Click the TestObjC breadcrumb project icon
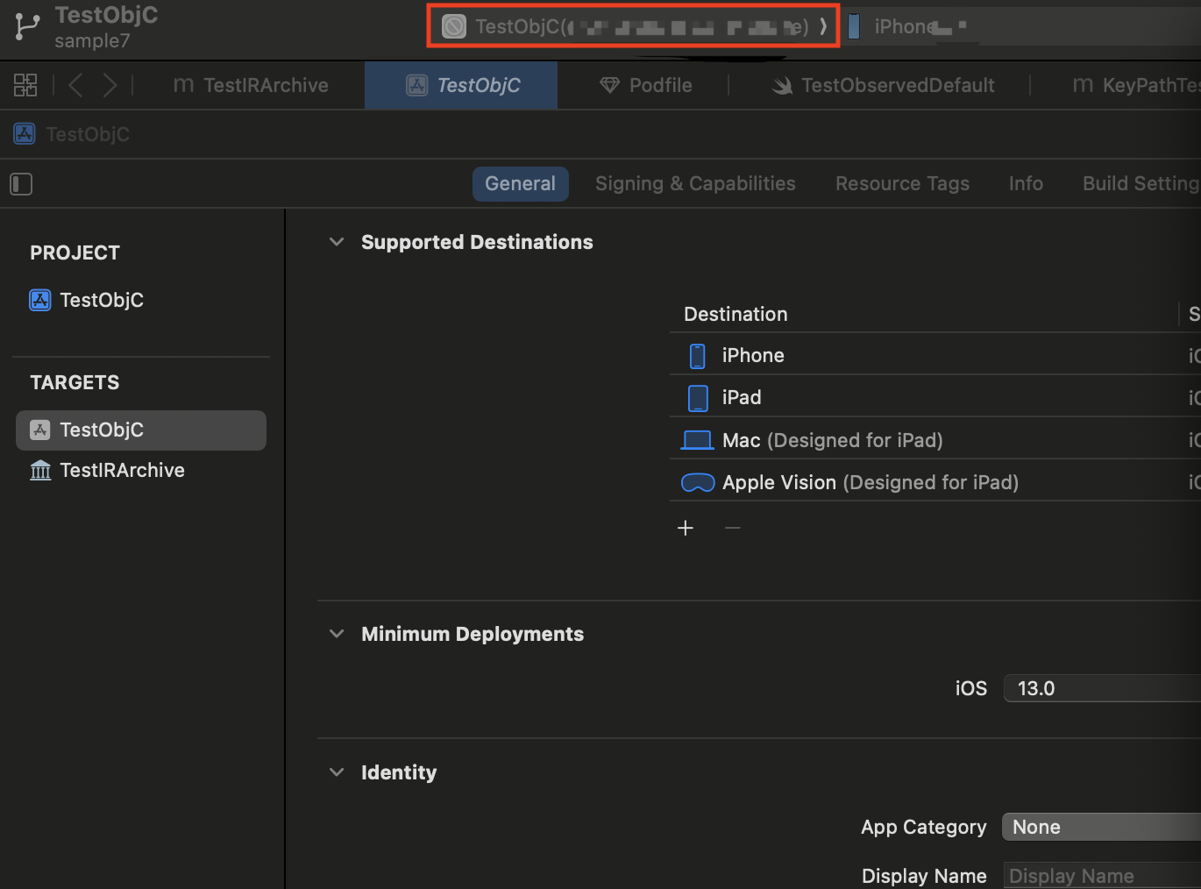This screenshot has height=889, width=1201. [25, 134]
